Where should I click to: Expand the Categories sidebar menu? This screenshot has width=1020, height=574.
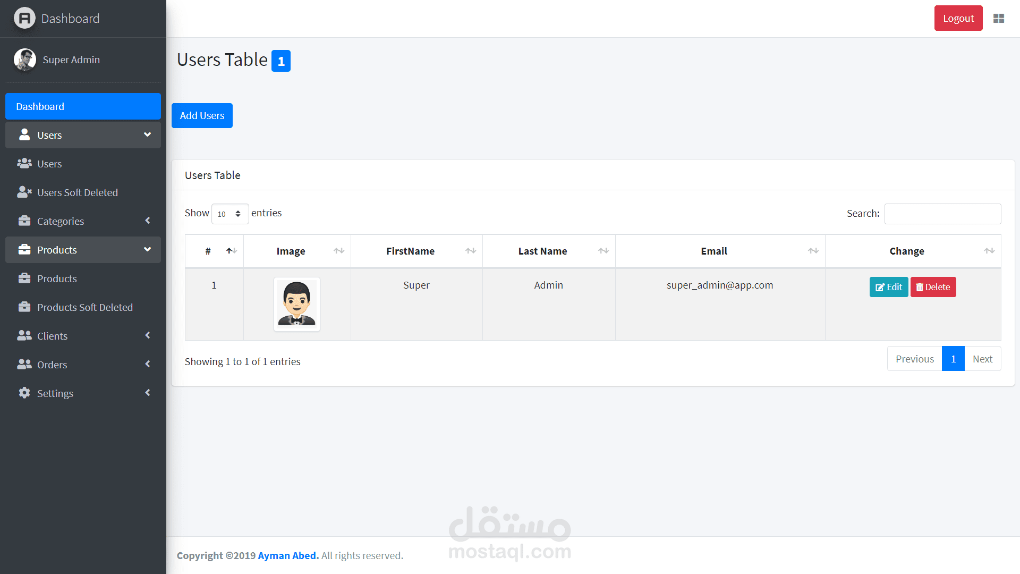83,221
